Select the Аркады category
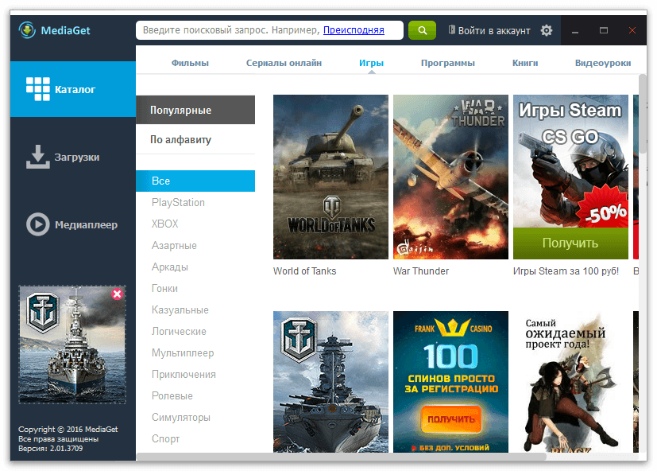 pyautogui.click(x=170, y=267)
